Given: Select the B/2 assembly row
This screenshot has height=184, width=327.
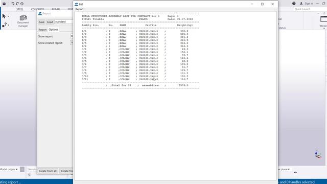Looking at the screenshot, I should [x=135, y=34].
